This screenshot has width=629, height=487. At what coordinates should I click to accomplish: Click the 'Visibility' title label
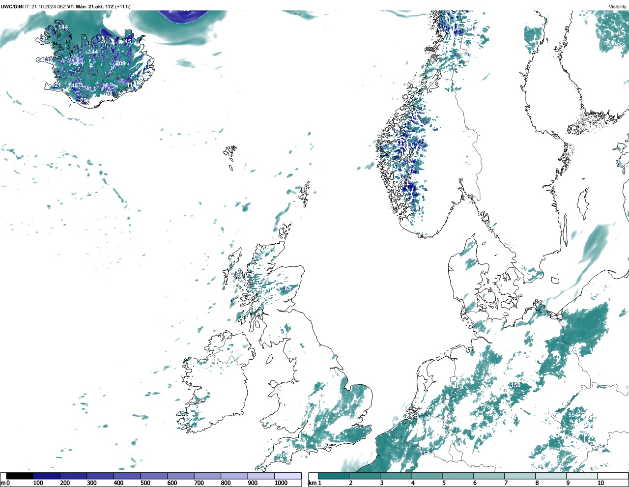(x=618, y=7)
